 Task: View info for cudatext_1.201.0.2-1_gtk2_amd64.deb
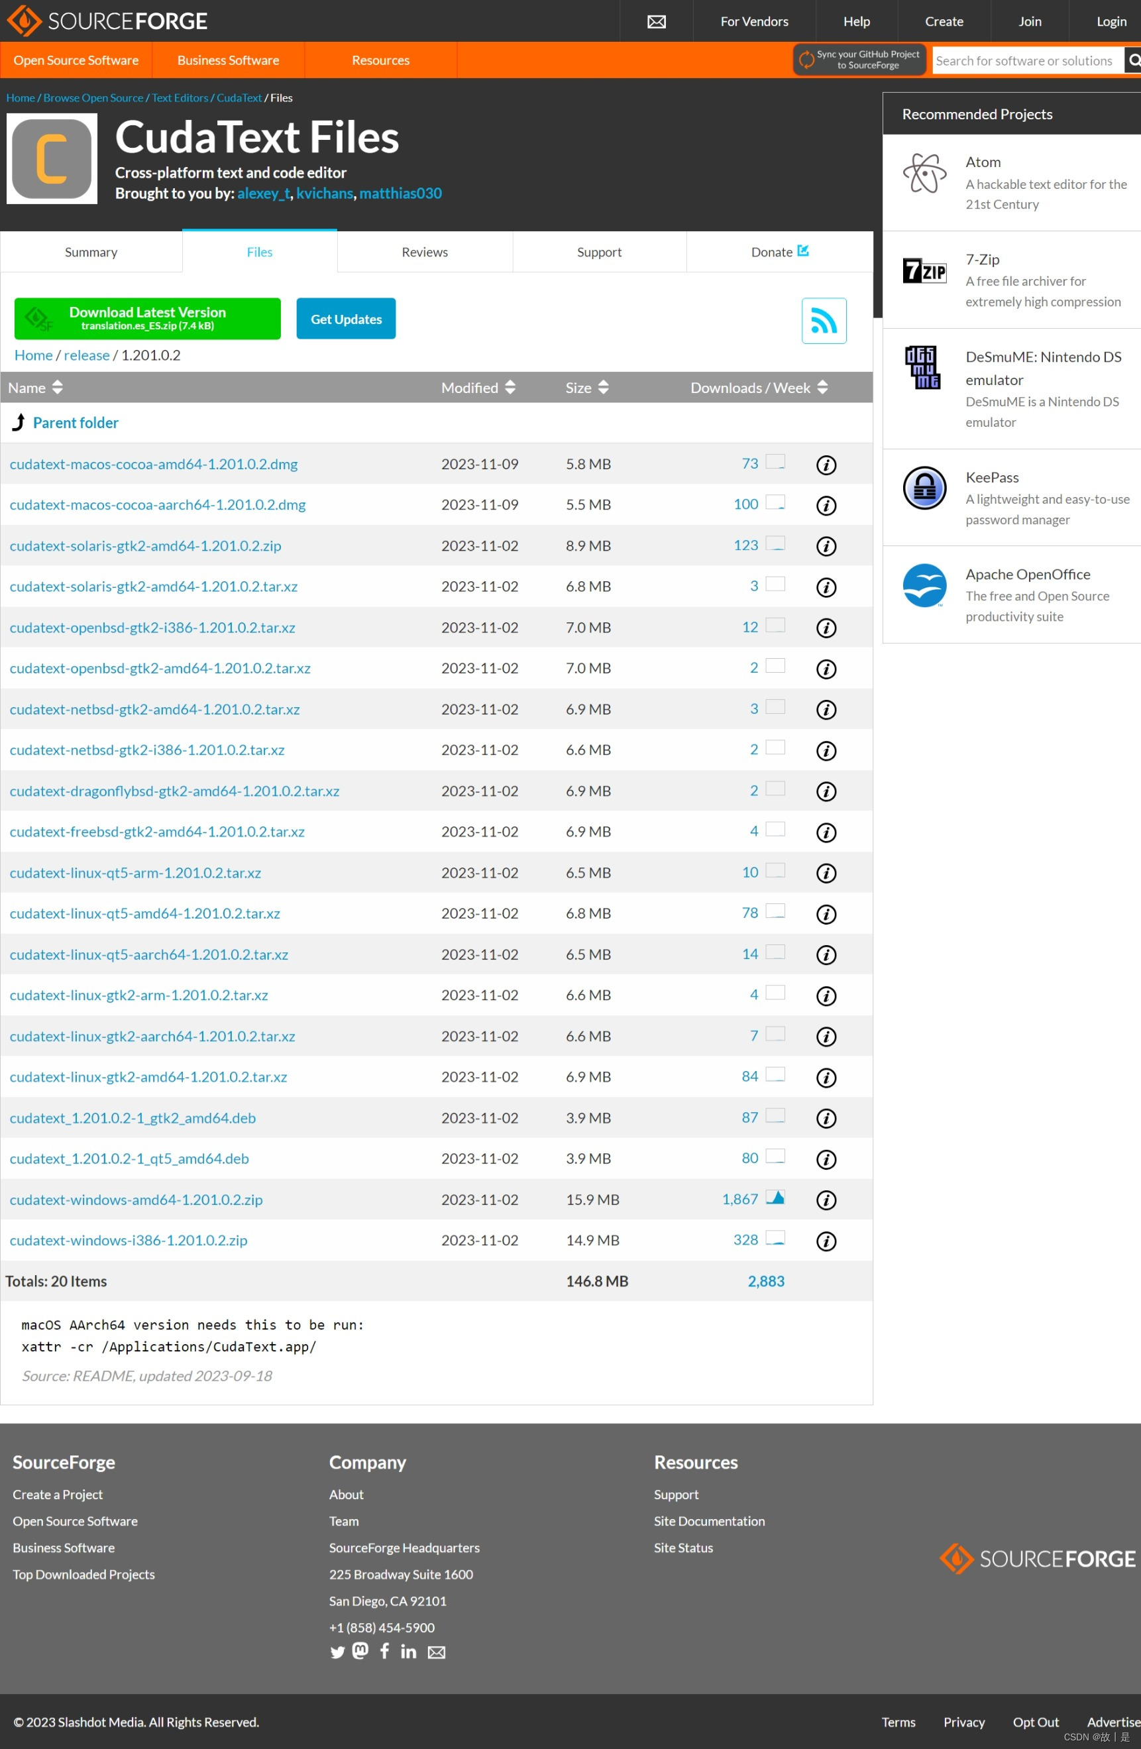826,1119
